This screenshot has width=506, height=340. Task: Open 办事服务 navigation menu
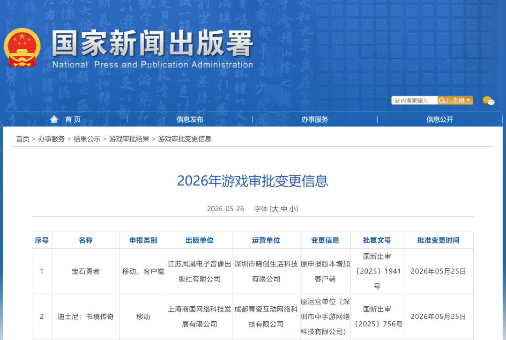pyautogui.click(x=315, y=120)
